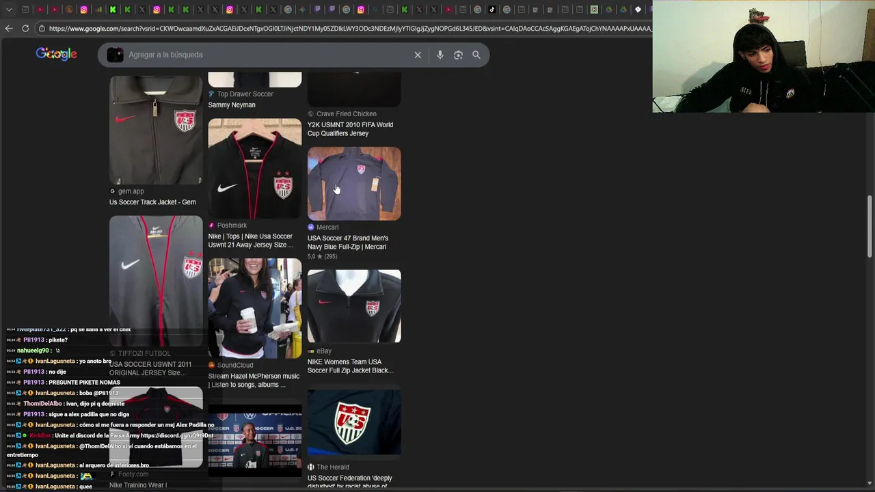Viewport: 875px width, 492px height.
Task: Click the image chip inside the search box
Action: pos(115,55)
